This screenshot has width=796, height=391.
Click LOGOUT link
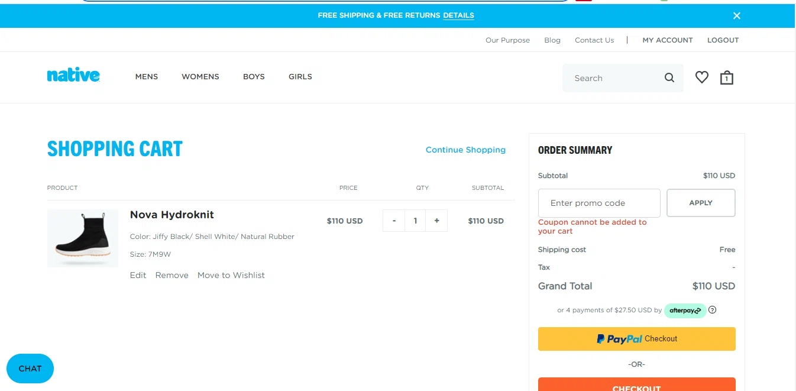[723, 40]
